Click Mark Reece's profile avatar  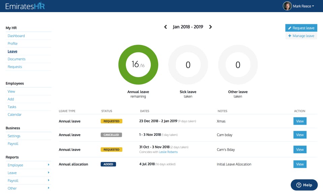pos(288,6)
